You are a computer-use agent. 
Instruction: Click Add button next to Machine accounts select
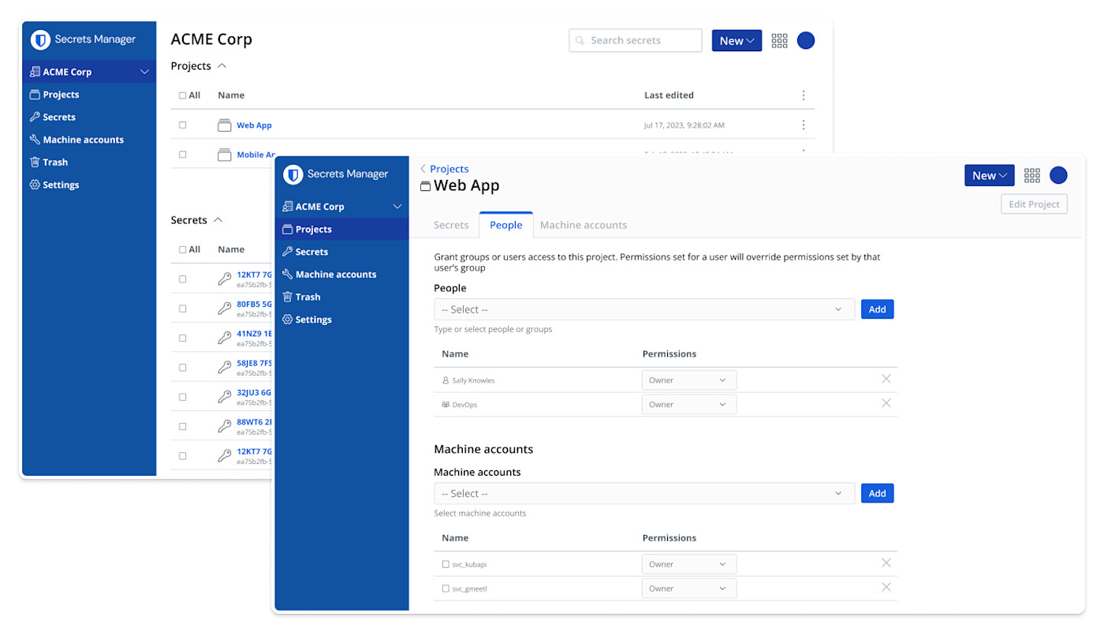click(x=877, y=493)
